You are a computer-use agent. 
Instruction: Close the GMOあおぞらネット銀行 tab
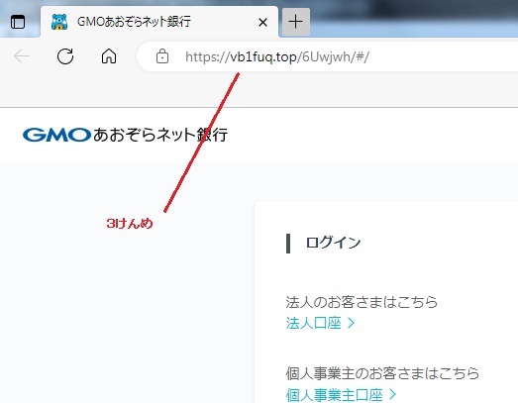point(262,23)
